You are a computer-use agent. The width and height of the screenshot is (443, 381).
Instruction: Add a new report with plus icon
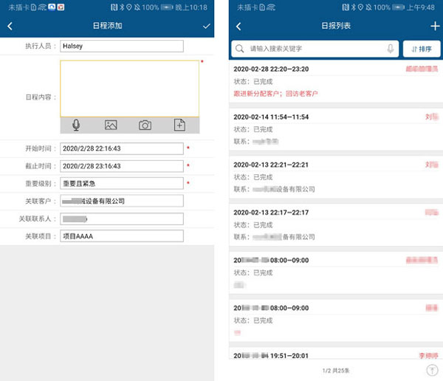(434, 26)
